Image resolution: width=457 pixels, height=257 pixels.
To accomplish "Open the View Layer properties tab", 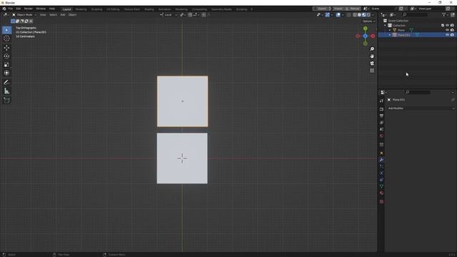I will [381, 123].
